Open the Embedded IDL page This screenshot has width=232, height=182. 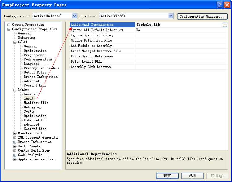[x=35, y=120]
